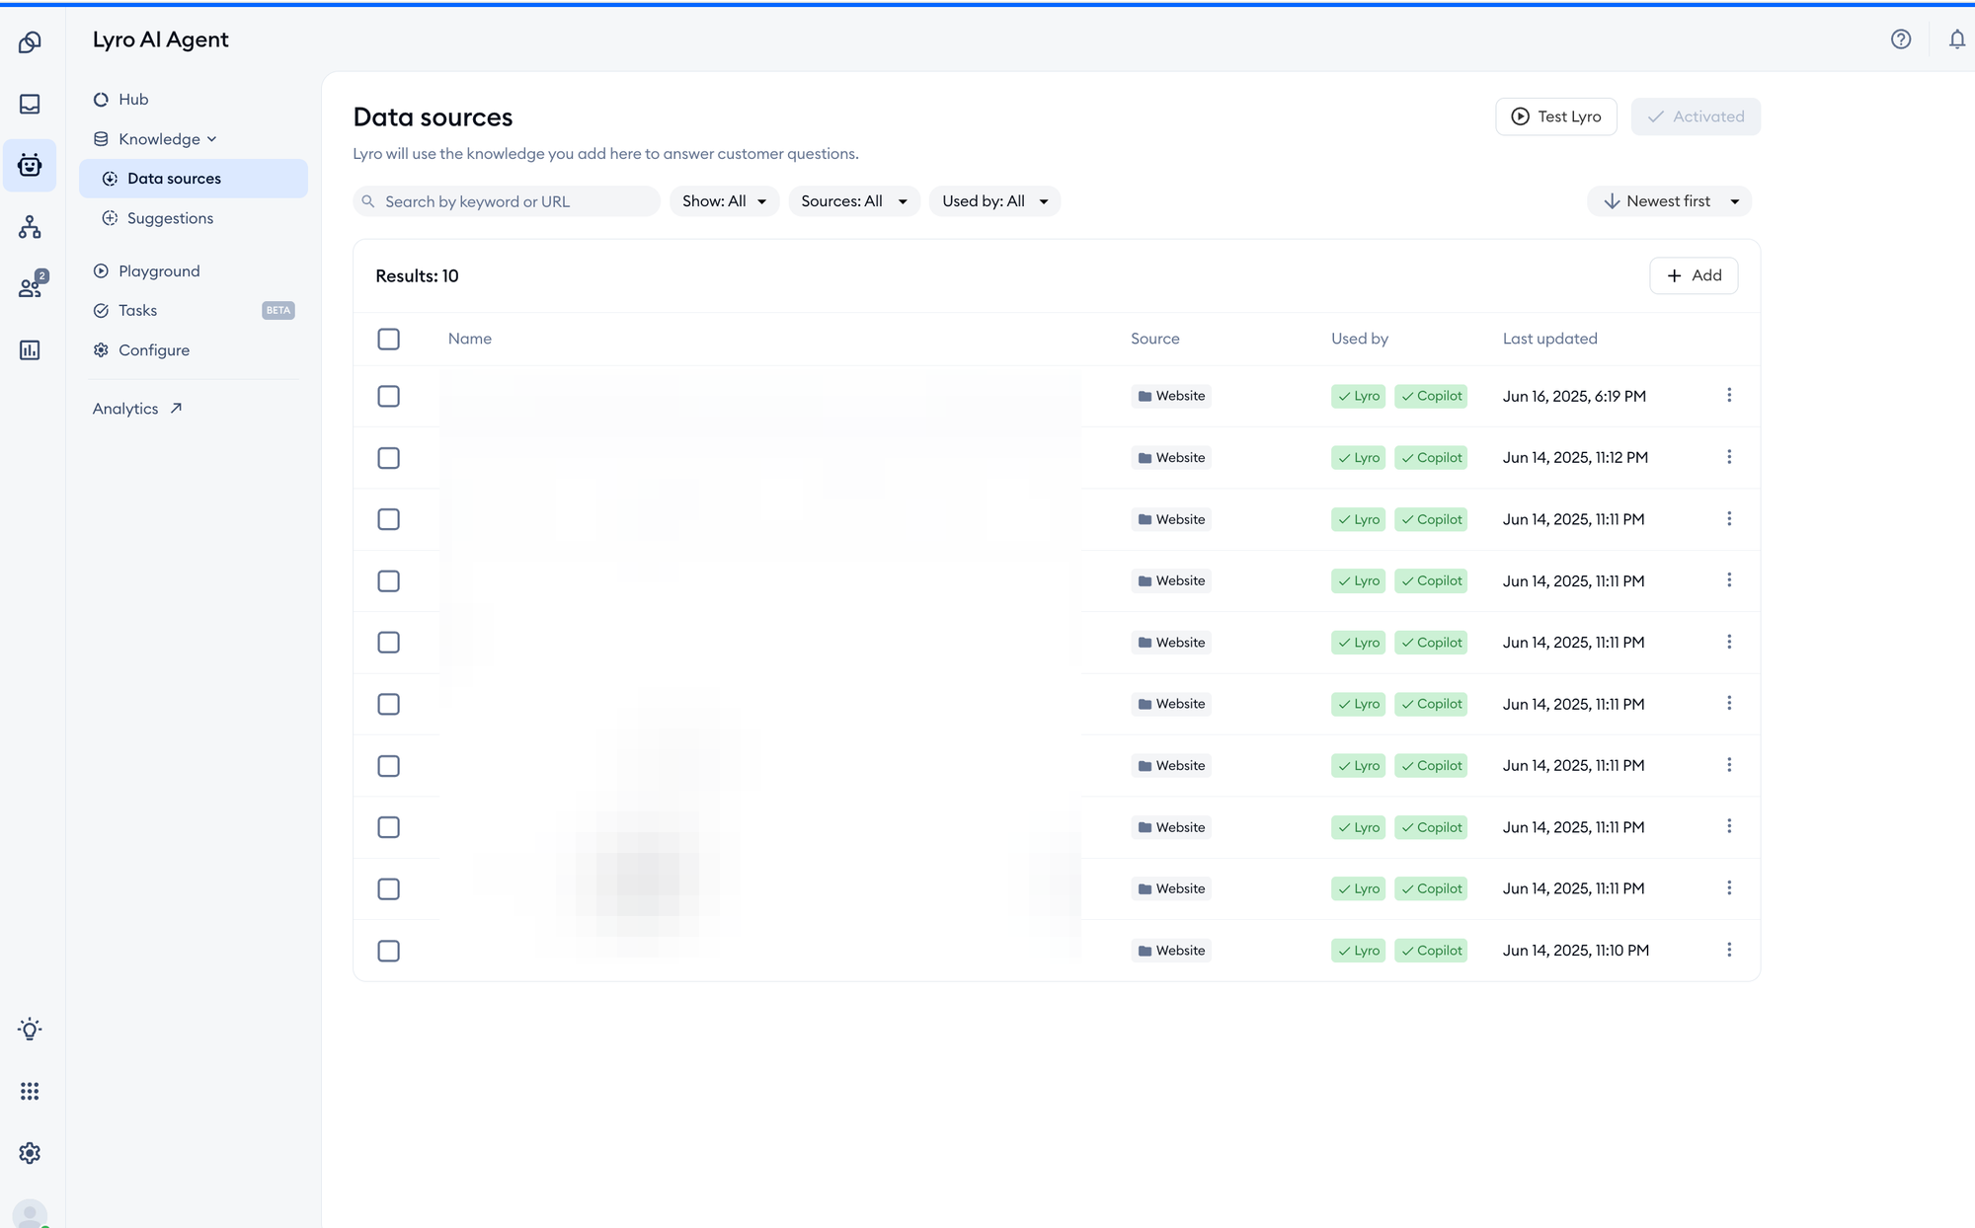
Task: Open the Newest first sort dropdown
Action: tap(1669, 201)
